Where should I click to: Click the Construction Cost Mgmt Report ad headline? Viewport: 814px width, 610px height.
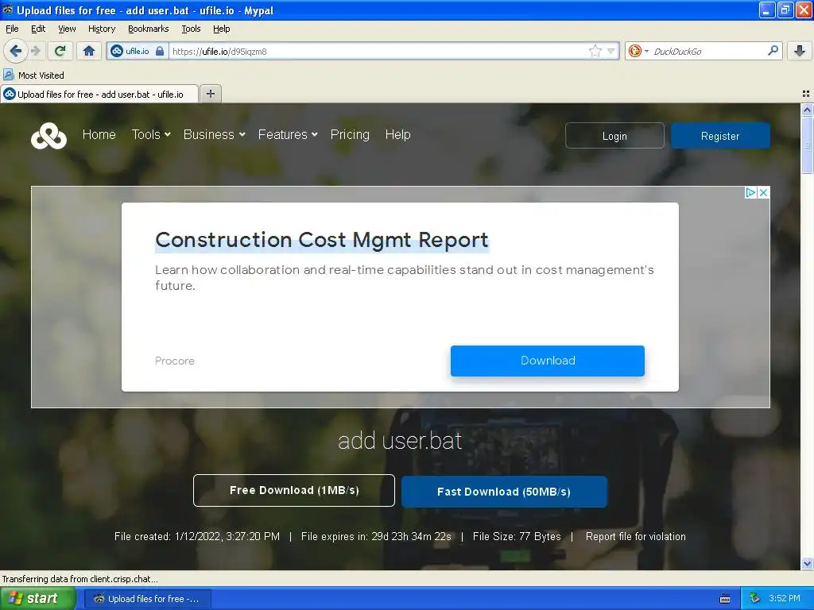pos(322,240)
